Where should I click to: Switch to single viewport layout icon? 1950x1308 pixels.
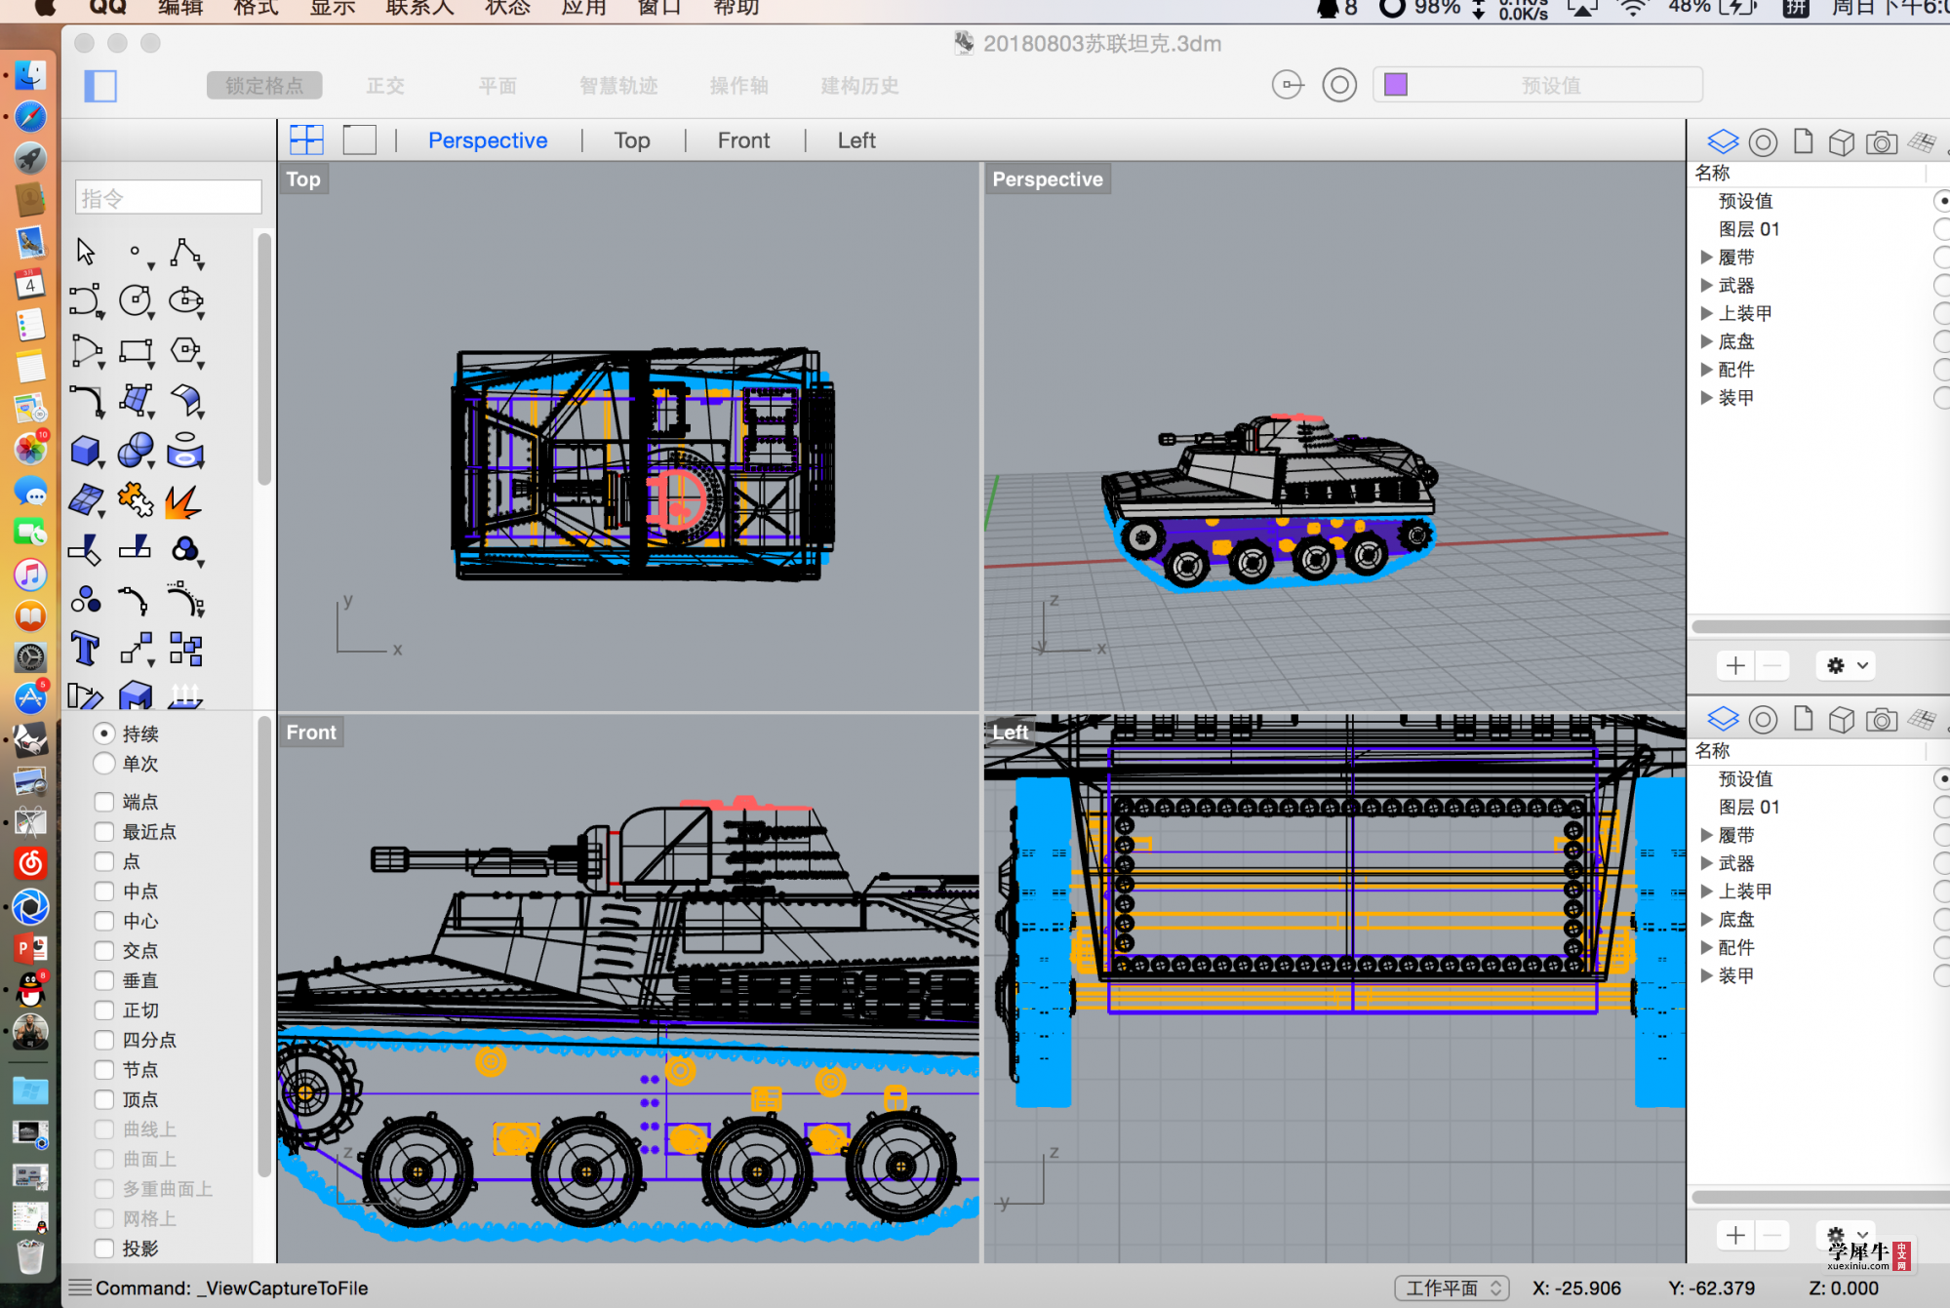(x=359, y=139)
